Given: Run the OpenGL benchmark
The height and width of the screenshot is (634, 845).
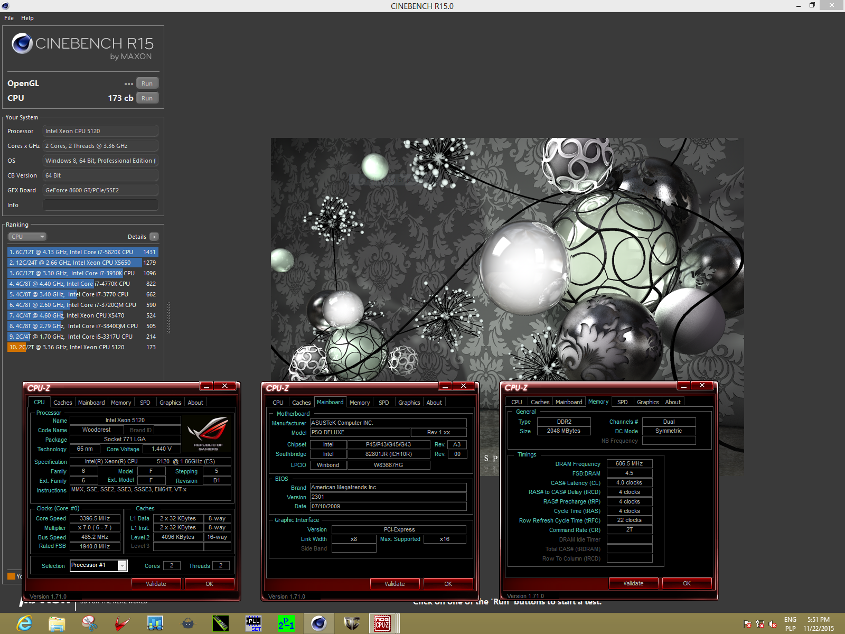Looking at the screenshot, I should pyautogui.click(x=147, y=83).
